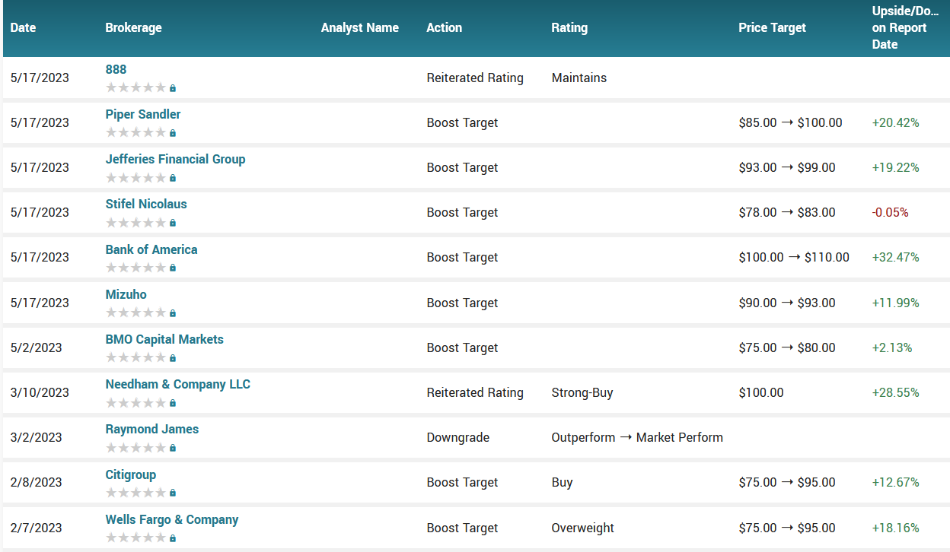The height and width of the screenshot is (552, 950).
Task: Click the lock icon under Piper Sandler
Action: pos(173,133)
